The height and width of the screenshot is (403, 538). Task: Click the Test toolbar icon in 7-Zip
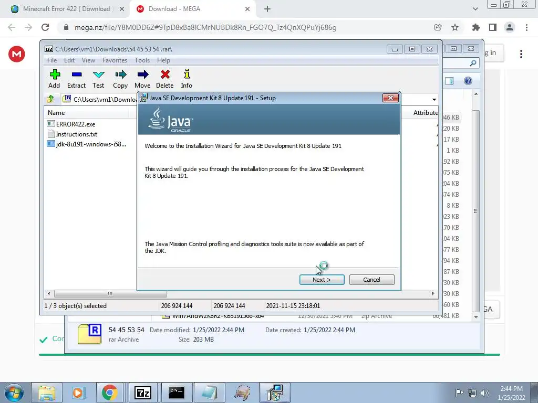(98, 79)
